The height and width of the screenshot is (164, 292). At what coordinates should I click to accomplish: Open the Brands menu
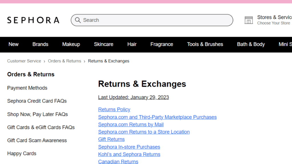click(x=40, y=44)
